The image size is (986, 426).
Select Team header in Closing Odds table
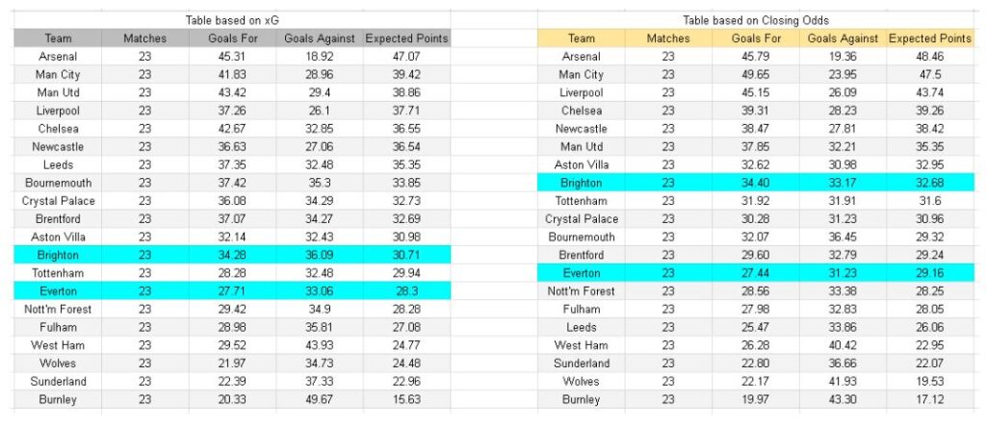coord(582,38)
